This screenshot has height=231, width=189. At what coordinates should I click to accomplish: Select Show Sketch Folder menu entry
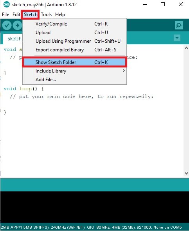[74, 62]
